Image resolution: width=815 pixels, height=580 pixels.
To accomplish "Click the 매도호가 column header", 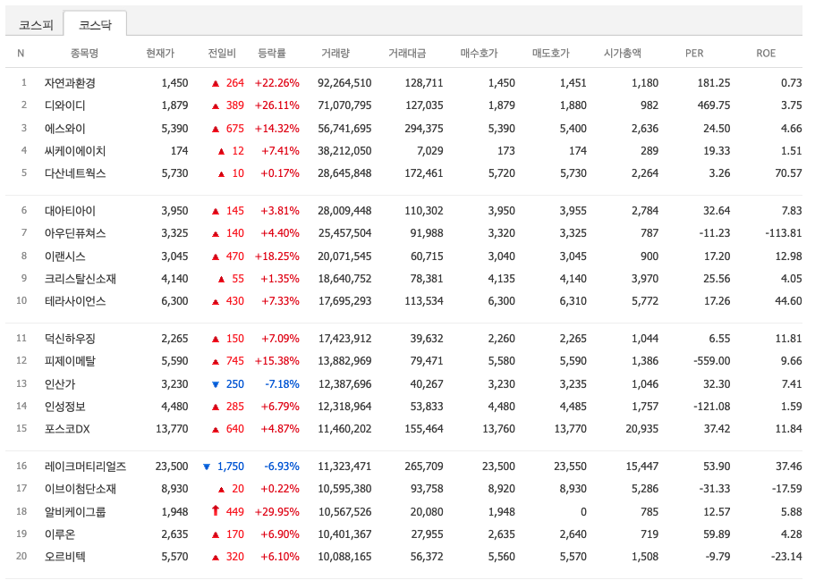I will coord(551,53).
